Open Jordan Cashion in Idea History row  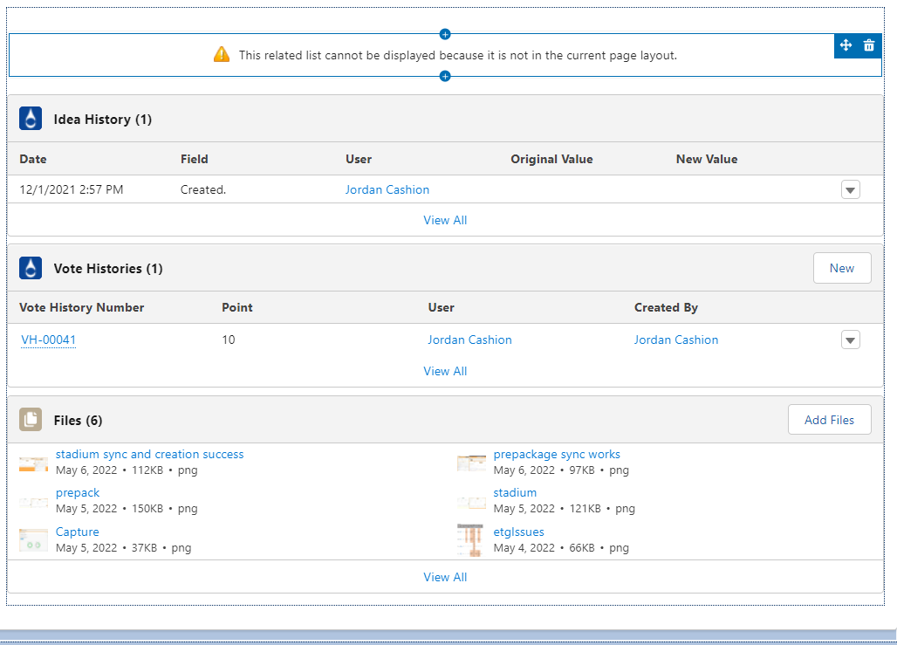click(x=387, y=189)
